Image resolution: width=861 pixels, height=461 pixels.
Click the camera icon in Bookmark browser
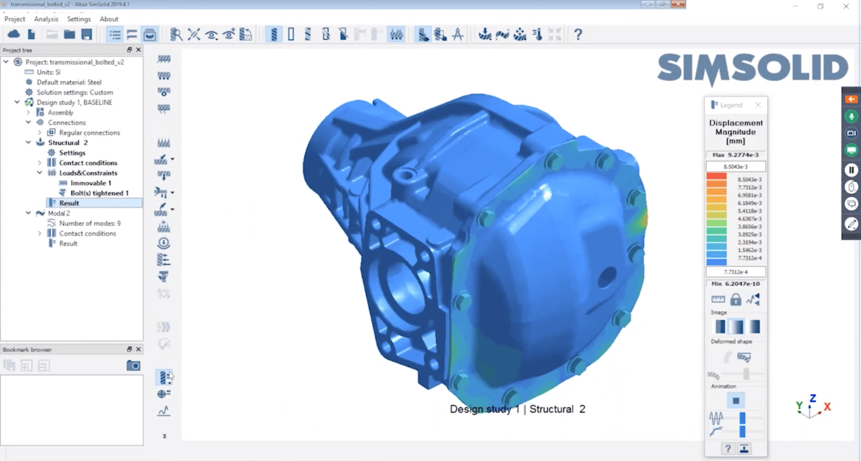[x=133, y=365]
